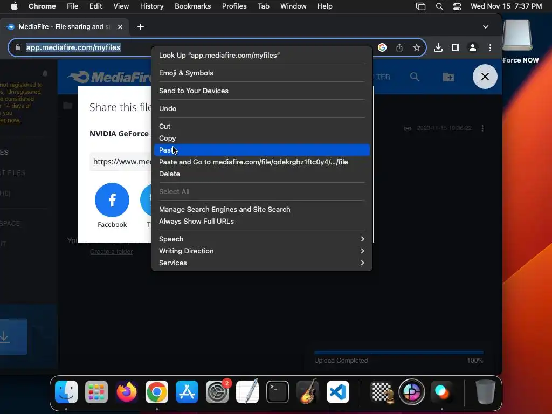The height and width of the screenshot is (414, 552).
Task: Click the download arrow button at bottom left
Action: point(13,336)
